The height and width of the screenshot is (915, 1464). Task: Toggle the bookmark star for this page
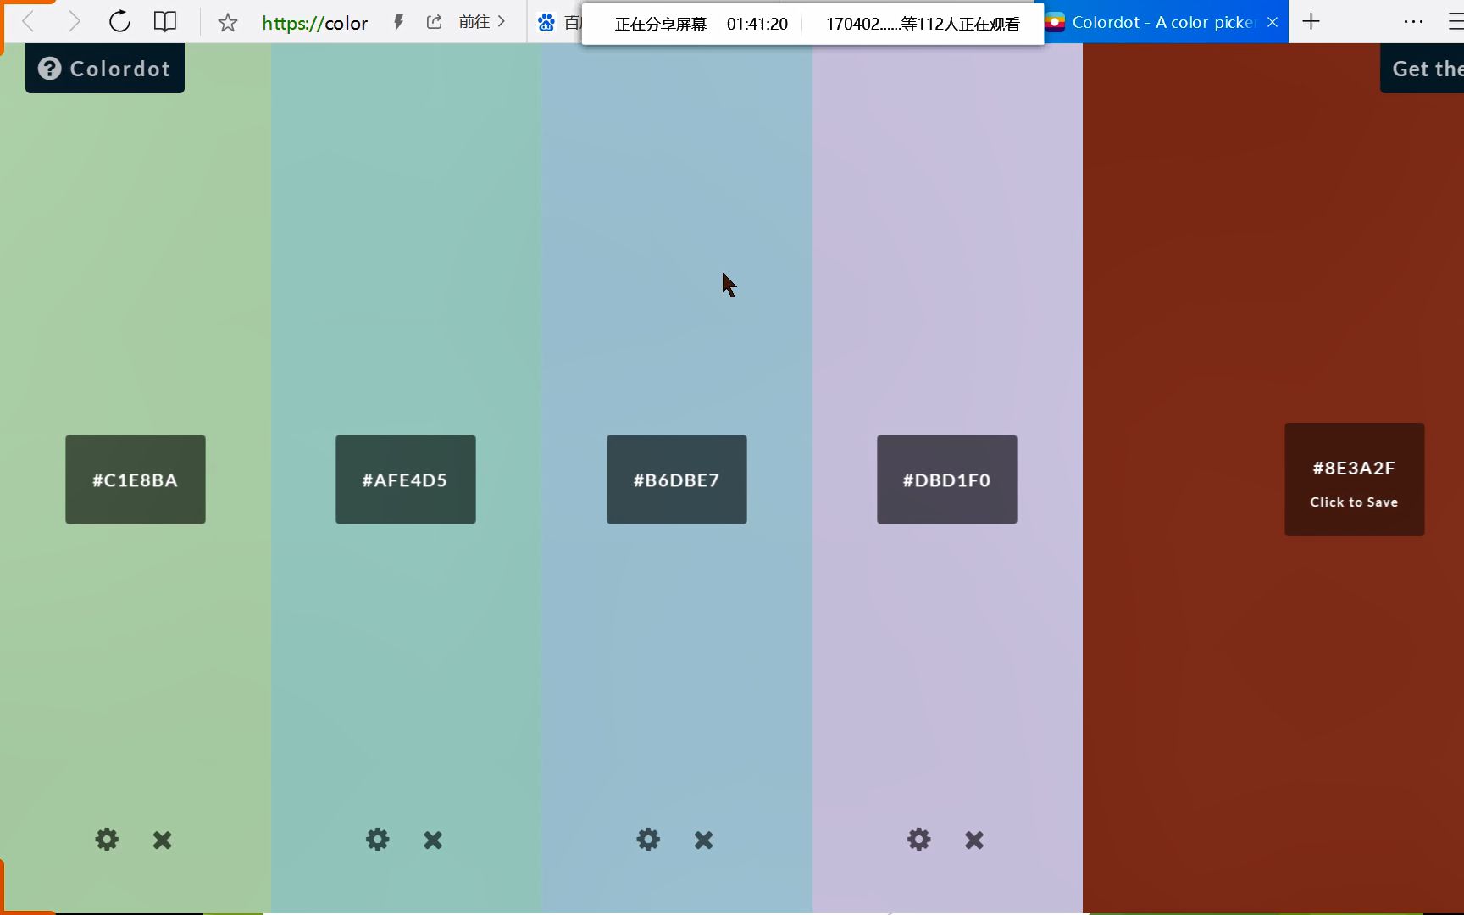point(226,23)
